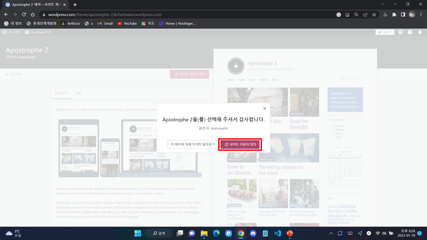427x240 pixels.
Task: Open Visual Studio Code from taskbar
Action: pos(277,233)
